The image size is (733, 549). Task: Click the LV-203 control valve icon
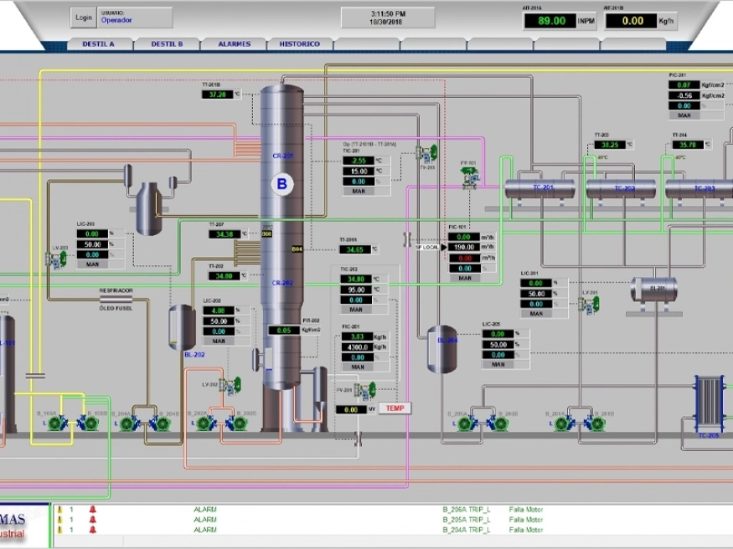[58, 259]
